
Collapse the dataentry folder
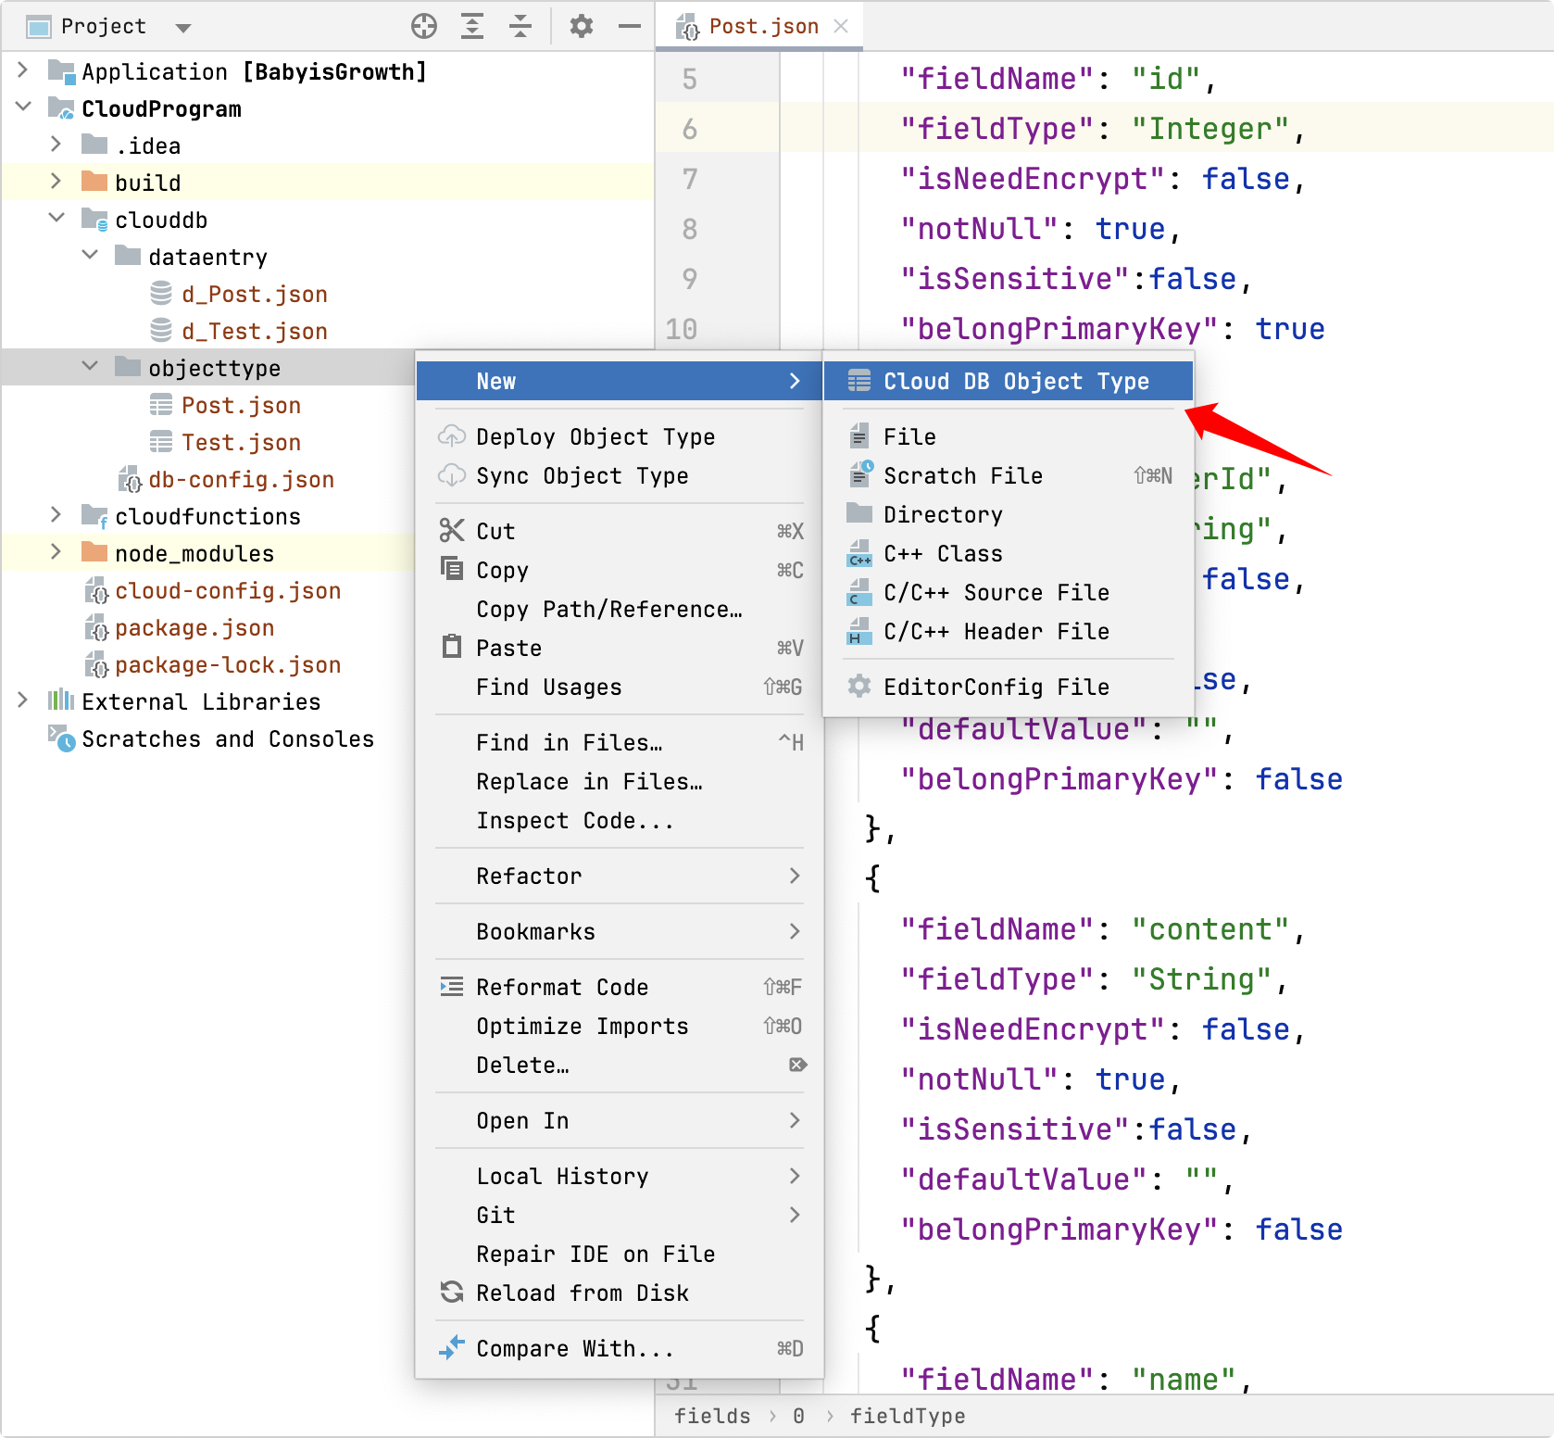pos(90,256)
